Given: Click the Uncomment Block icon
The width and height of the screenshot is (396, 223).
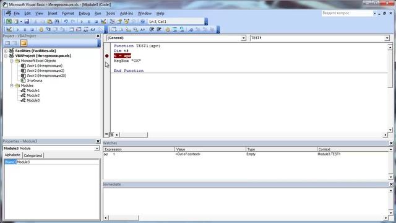Looking at the screenshot, I should tap(181, 30).
